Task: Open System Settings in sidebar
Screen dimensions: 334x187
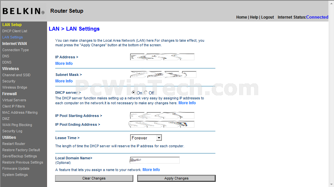Action: pyautogui.click(x=15, y=175)
